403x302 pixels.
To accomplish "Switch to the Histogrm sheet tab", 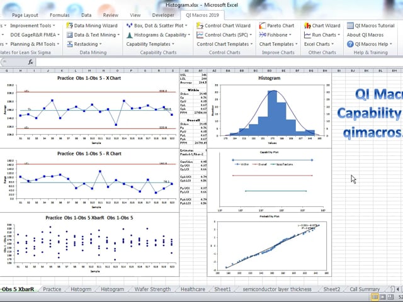I will (x=81, y=289).
